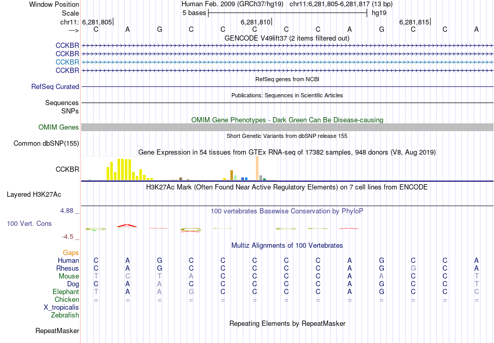Screen dimensions: 494x343
Task: Click the RepeatMasker track label
Action: point(57,331)
